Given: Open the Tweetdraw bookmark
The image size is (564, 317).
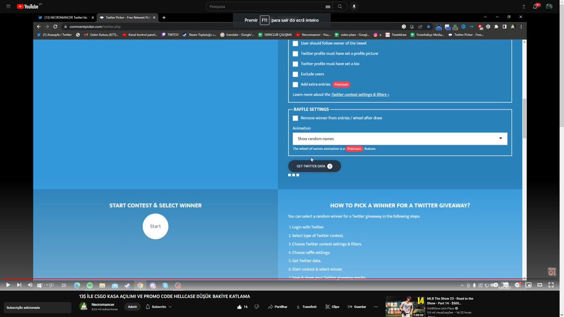Looking at the screenshot, I should tap(396, 35).
